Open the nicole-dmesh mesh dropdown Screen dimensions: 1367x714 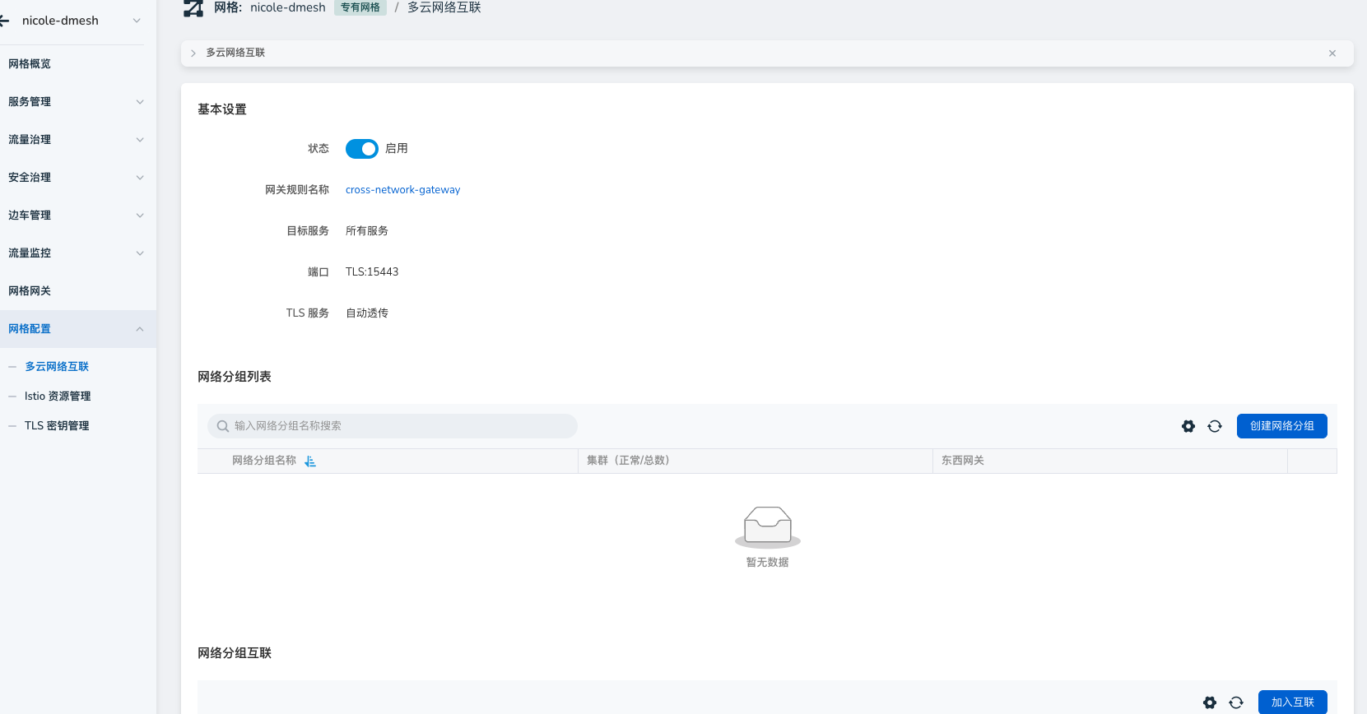(137, 21)
